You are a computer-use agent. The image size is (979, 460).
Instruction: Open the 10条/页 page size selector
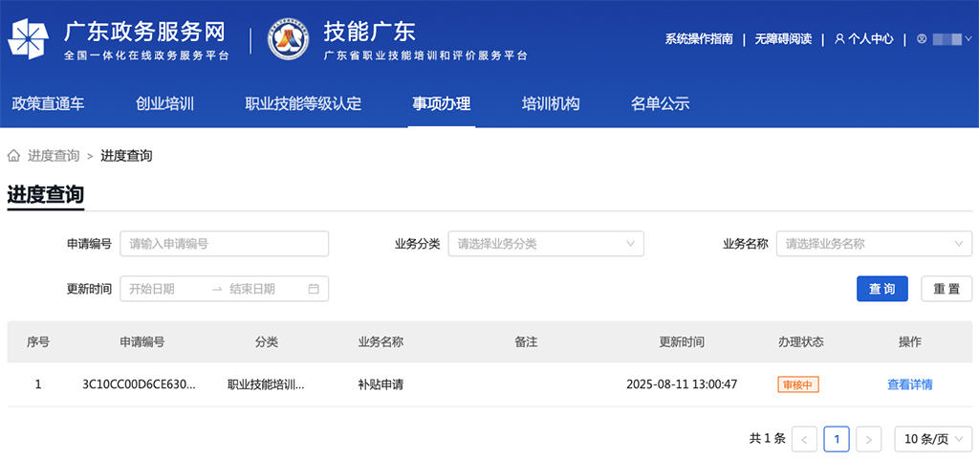933,439
